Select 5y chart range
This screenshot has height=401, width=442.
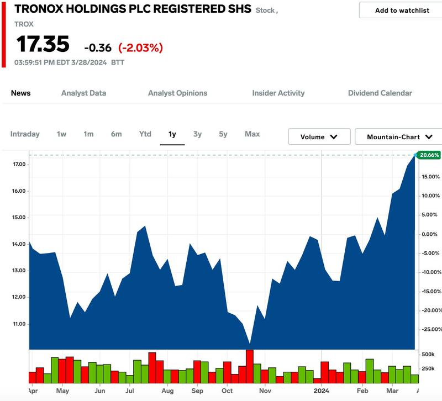223,134
